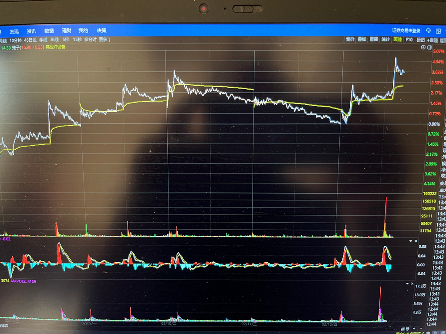This screenshot has width=446, height=334.
Task: Click 证券交易未登录 login link
Action: click(406, 30)
